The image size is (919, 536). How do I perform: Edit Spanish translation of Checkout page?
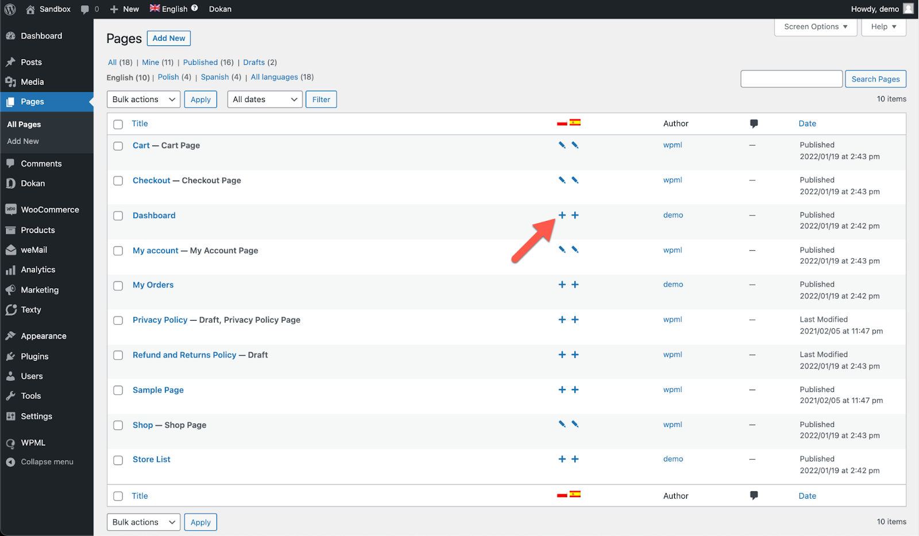click(575, 180)
